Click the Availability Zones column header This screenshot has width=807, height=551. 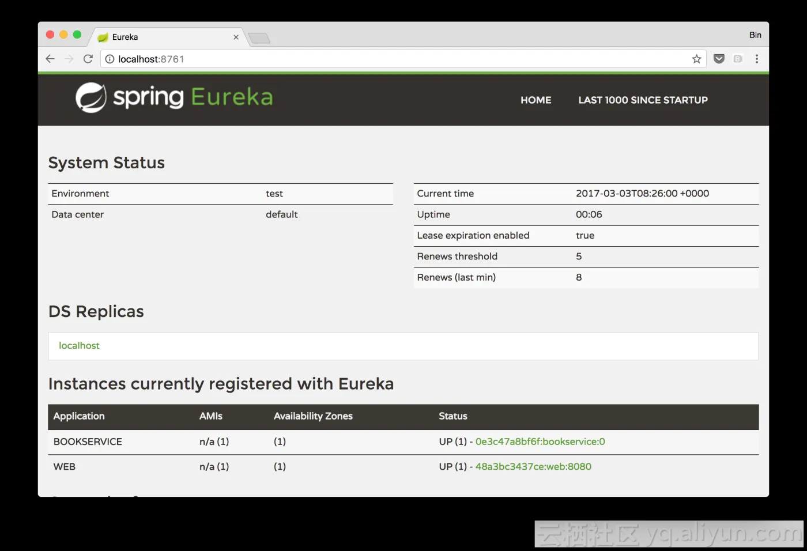[x=313, y=416]
